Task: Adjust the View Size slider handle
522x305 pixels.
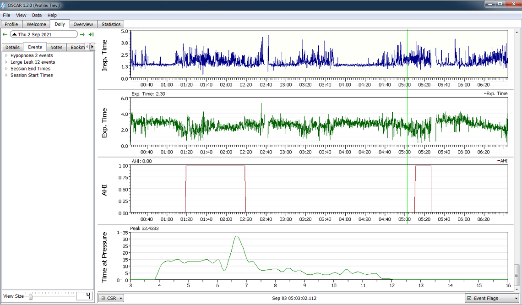Action: pos(30,296)
